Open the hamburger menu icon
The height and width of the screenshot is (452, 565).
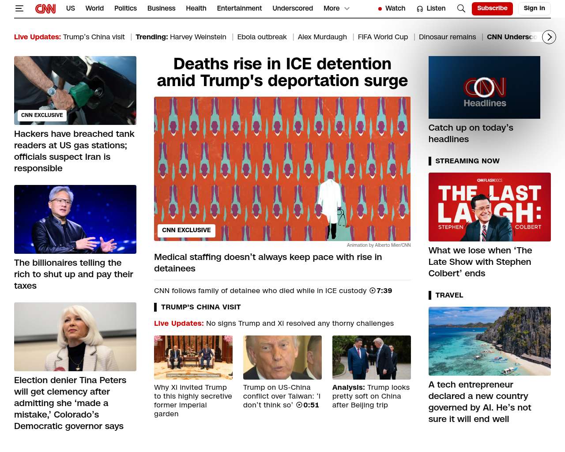(19, 8)
